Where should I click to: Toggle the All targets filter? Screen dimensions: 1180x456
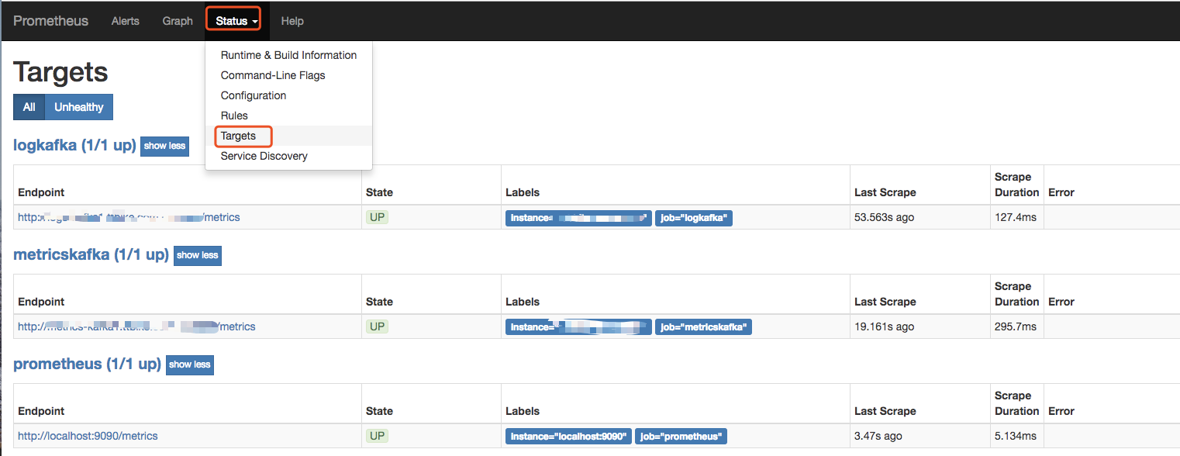29,107
